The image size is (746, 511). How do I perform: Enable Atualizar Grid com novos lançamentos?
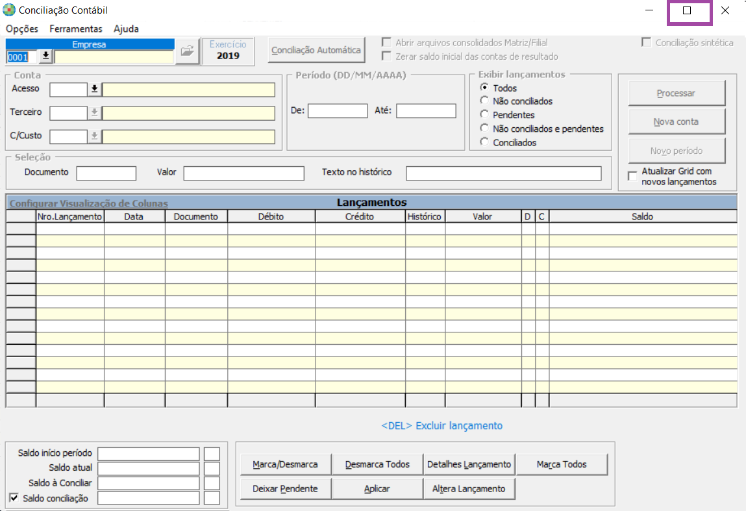click(632, 176)
